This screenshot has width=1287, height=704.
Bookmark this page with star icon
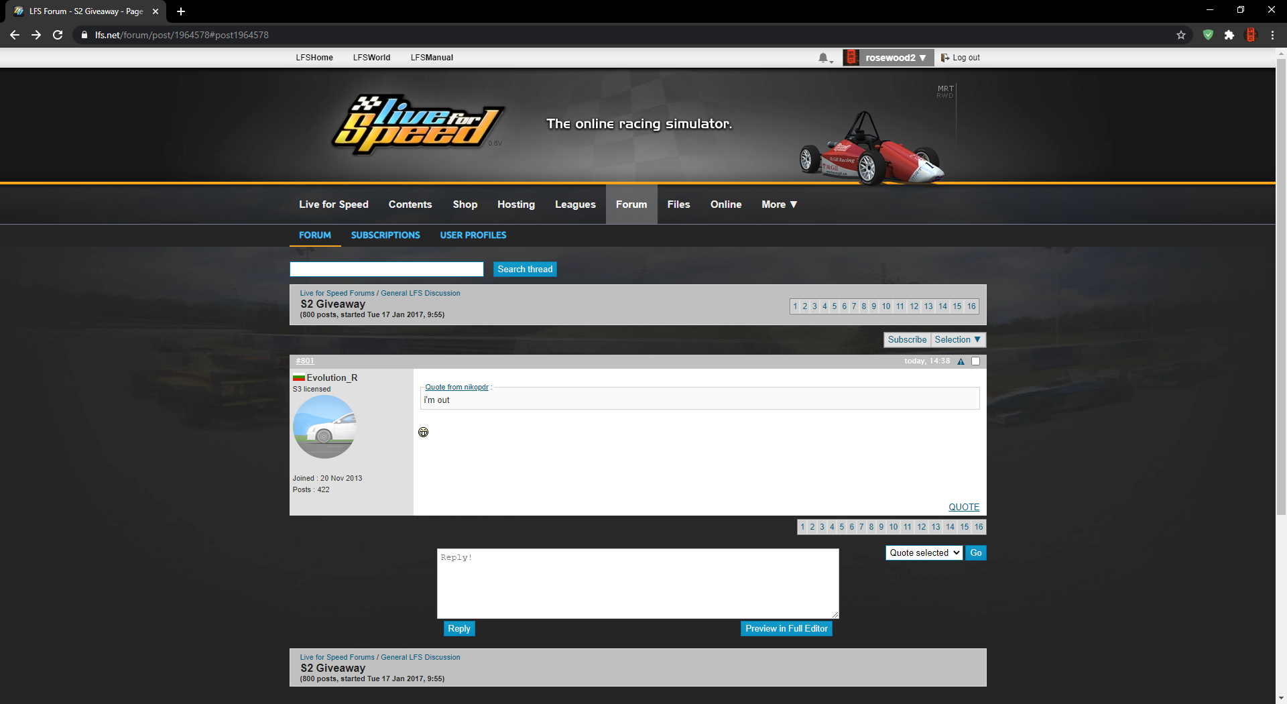point(1181,35)
